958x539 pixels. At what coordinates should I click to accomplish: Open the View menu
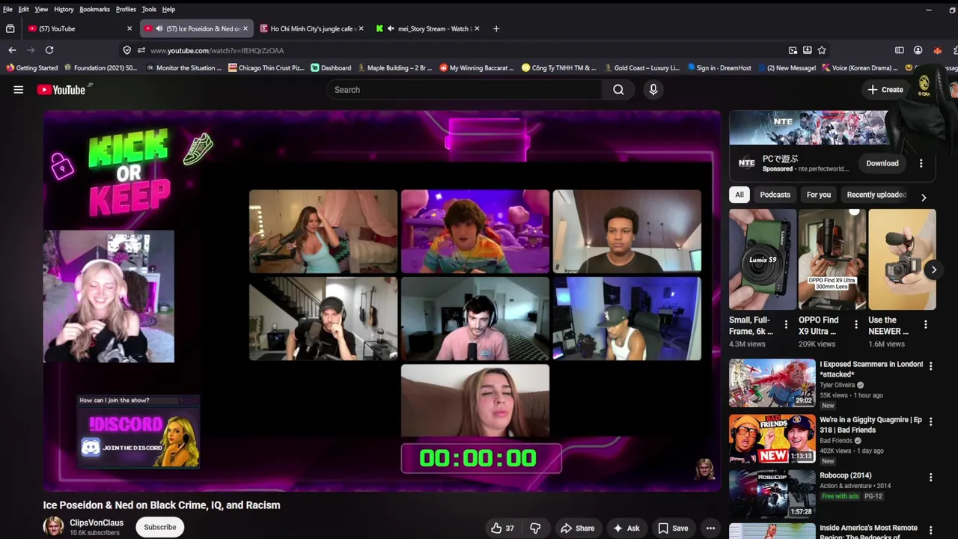41,9
